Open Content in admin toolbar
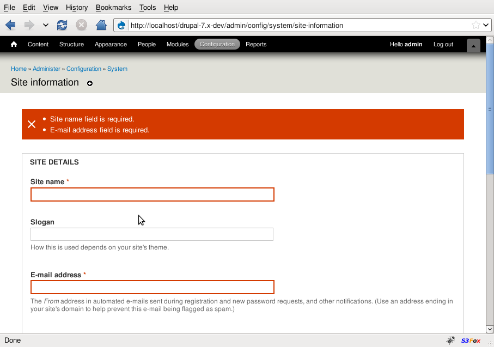Viewport: 494px width, 347px height. [38, 45]
